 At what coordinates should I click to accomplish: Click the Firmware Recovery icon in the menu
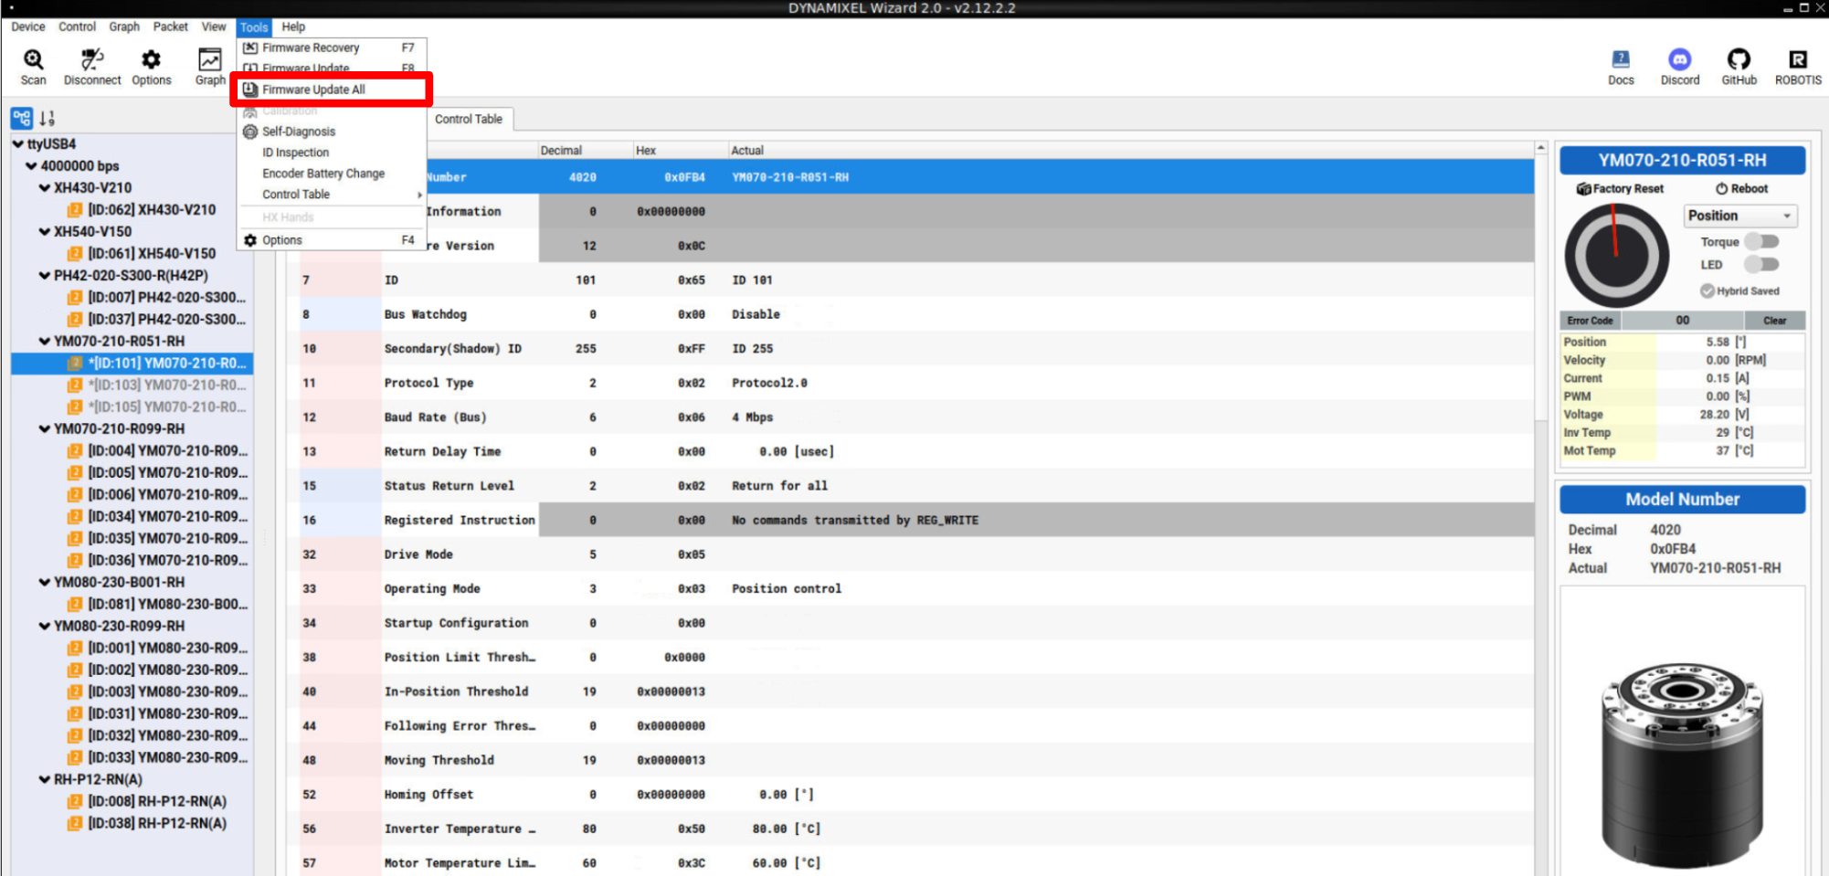coord(250,47)
